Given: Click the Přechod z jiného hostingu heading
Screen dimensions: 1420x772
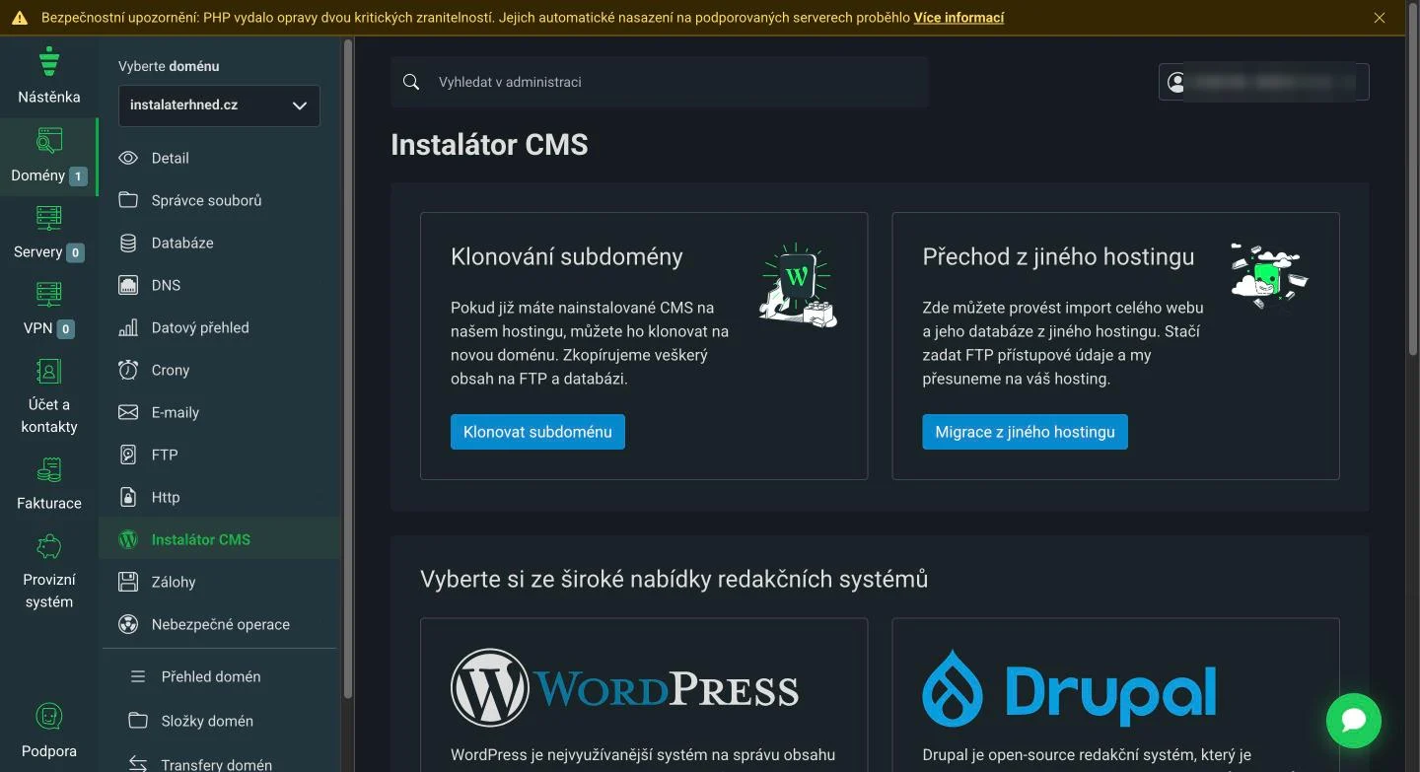Looking at the screenshot, I should pyautogui.click(x=1058, y=257).
